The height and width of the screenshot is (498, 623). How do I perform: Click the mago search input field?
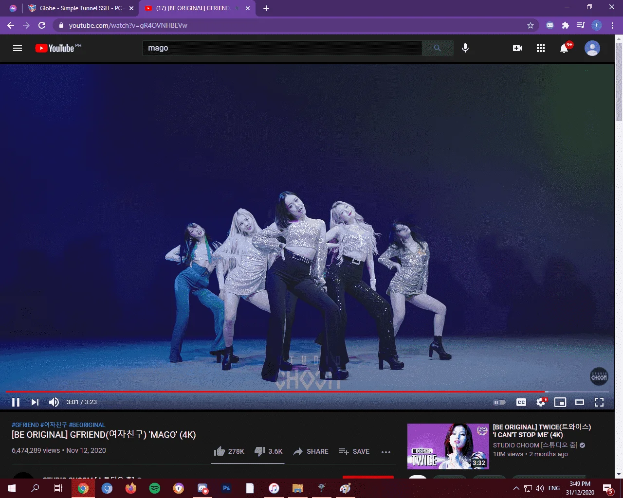pyautogui.click(x=282, y=48)
